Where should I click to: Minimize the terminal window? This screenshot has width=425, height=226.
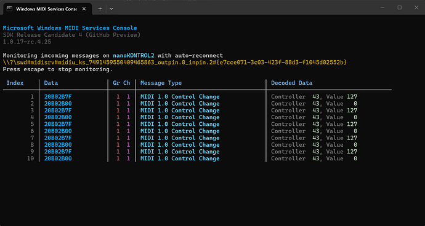pos(382,7)
